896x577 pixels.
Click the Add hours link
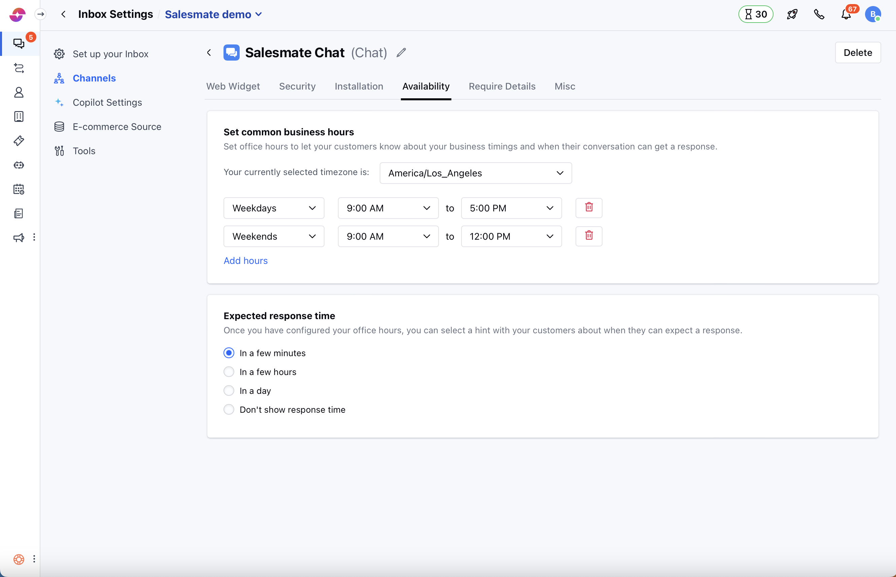[245, 261]
